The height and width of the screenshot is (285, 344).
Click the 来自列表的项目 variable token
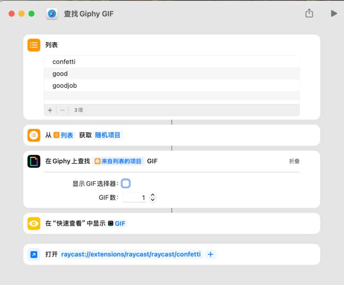(118, 161)
